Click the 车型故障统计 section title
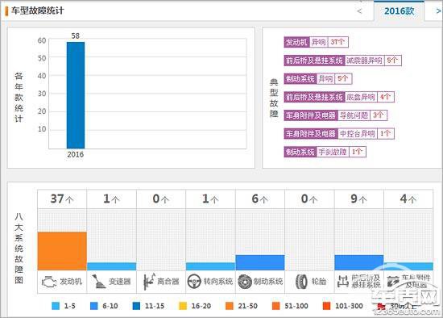The width and height of the screenshot is (443, 318). tap(37, 10)
